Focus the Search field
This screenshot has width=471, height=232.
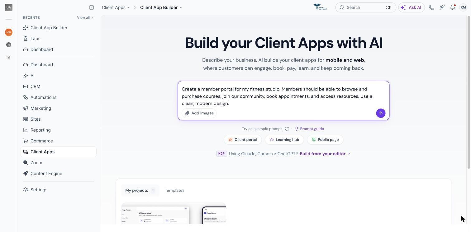pos(366,7)
